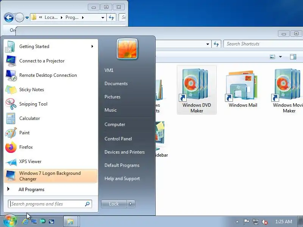Viewport: 303px width, 227px height.
Task: Open the network tray icon
Action: coord(256,222)
